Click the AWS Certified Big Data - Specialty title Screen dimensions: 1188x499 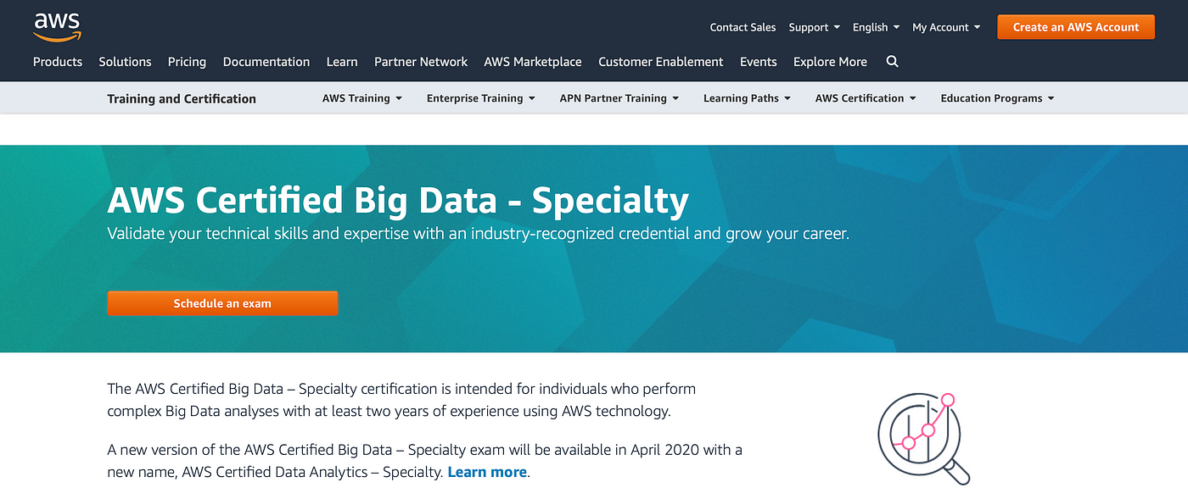398,200
